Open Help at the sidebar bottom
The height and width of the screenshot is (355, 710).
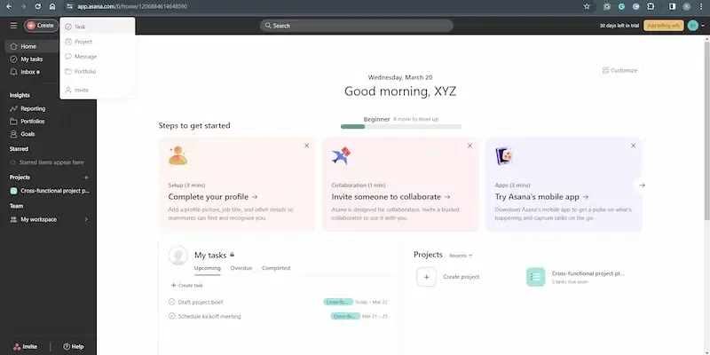coord(73,346)
